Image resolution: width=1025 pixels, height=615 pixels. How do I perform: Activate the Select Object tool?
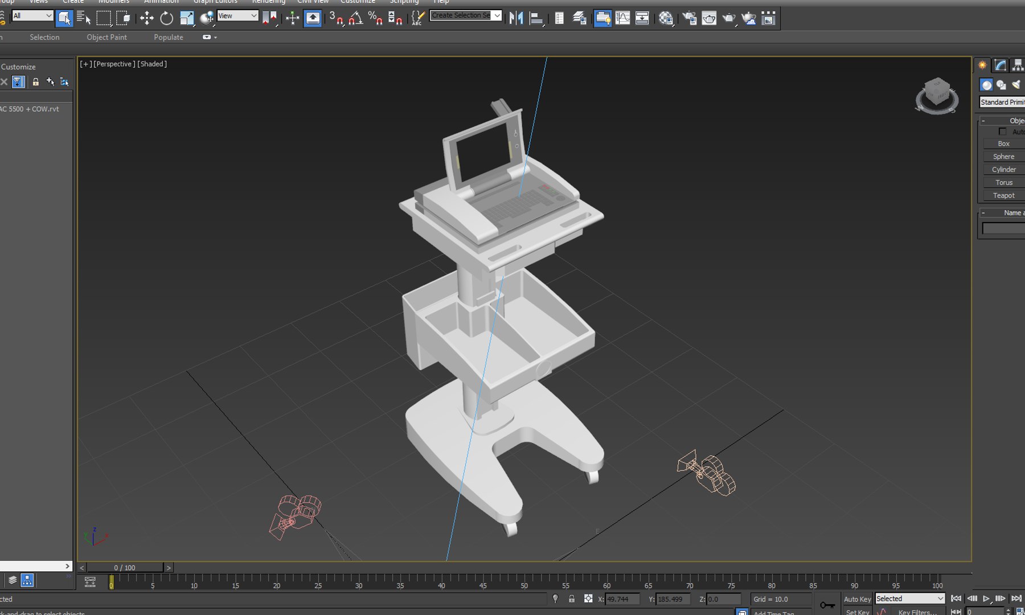[64, 18]
